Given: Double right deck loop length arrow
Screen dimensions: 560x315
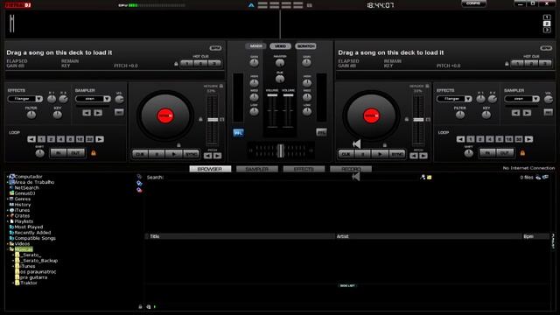Looking at the screenshot, I should [528, 139].
